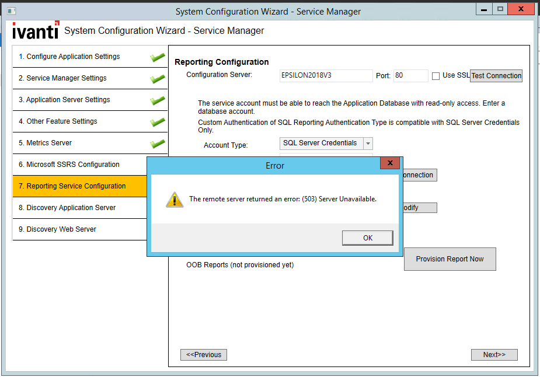Click the green checkmark beside Service Manager Settings
Screen dimensions: 540x377
click(157, 79)
